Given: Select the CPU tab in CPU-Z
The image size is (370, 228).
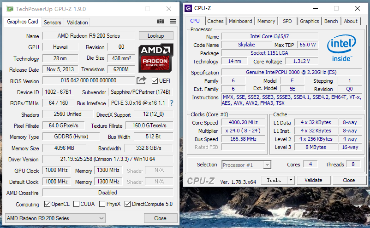Looking at the screenshot, I should coord(195,21).
